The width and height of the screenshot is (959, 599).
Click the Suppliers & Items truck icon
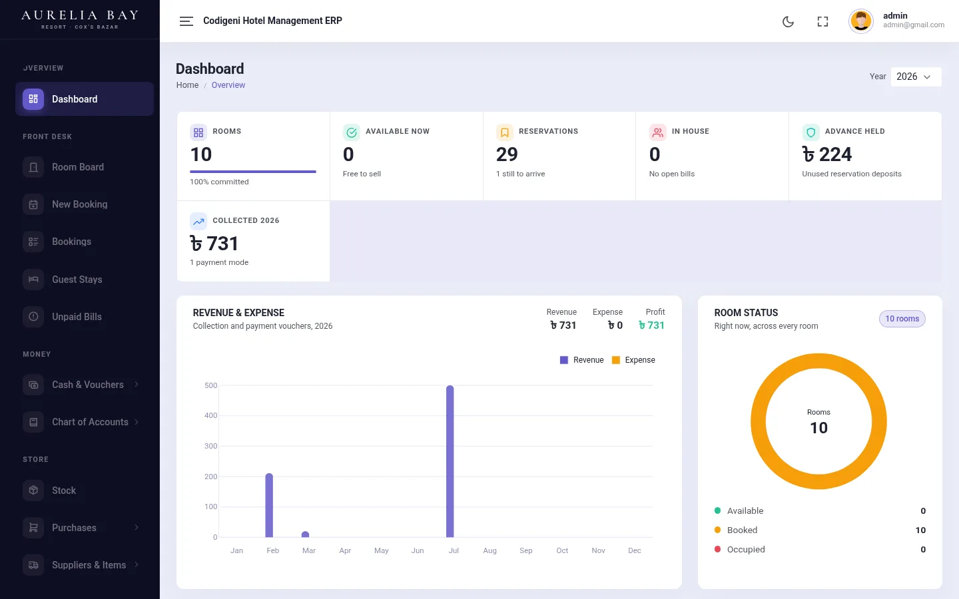pos(33,565)
